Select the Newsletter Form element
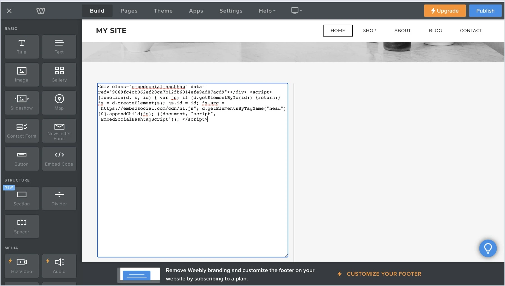 click(59, 131)
